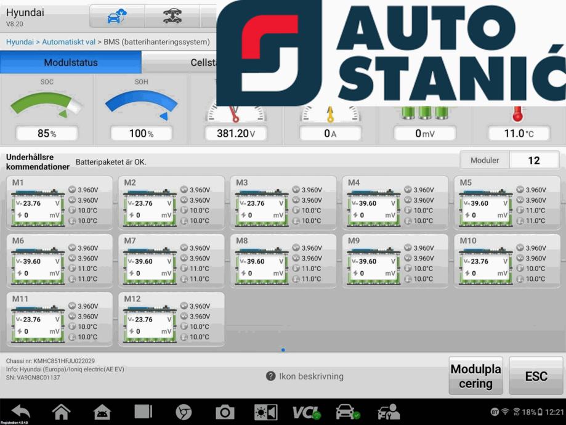Click the Modulplacering button

point(475,376)
